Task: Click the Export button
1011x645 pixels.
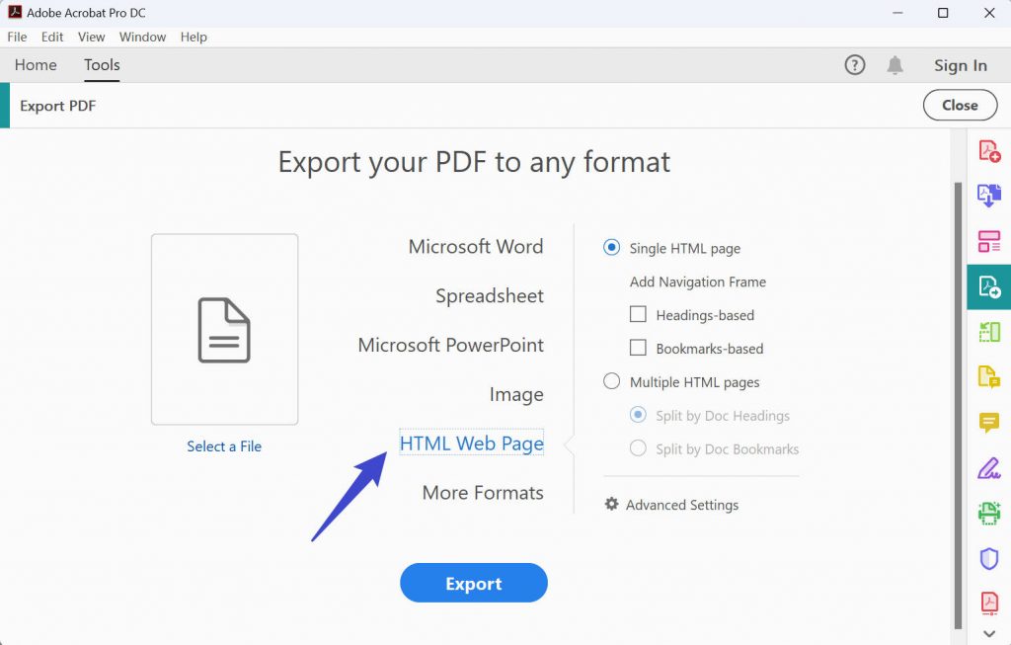Action: point(473,583)
